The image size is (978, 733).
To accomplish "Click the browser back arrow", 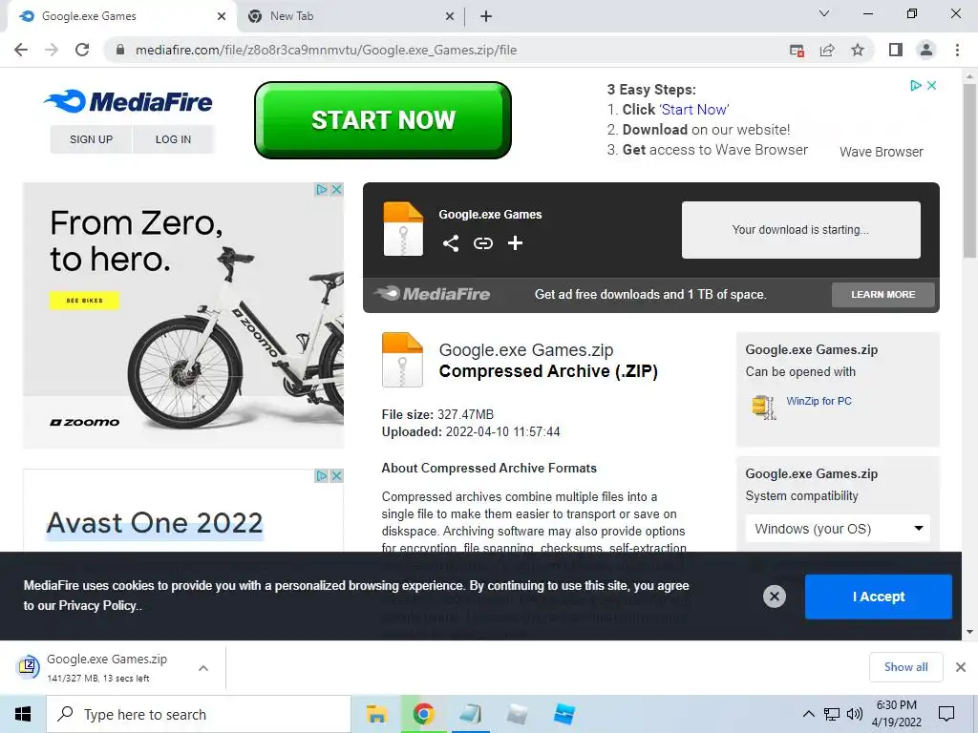I will (x=21, y=50).
